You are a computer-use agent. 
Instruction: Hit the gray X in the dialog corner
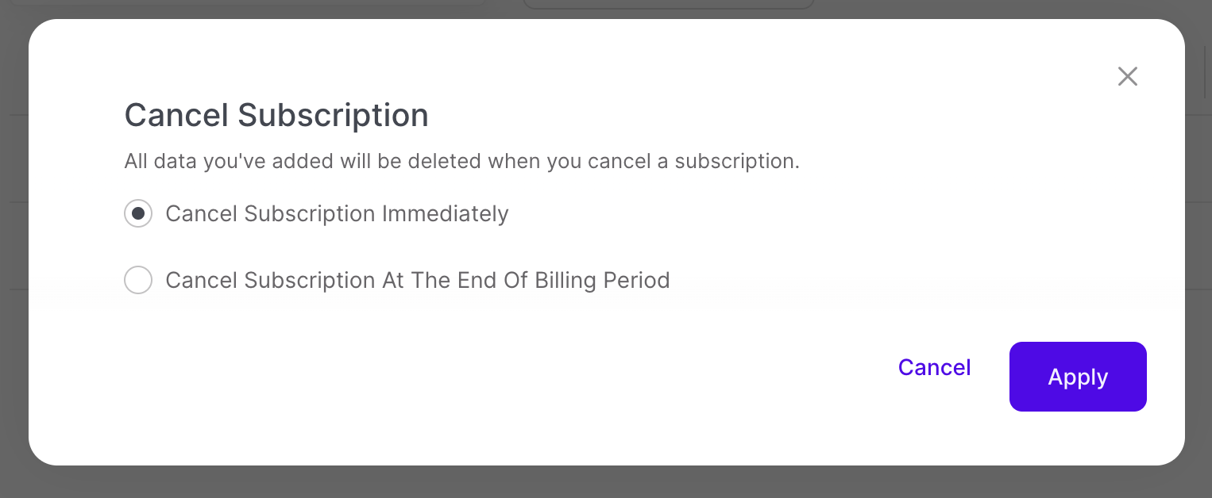pos(1127,76)
